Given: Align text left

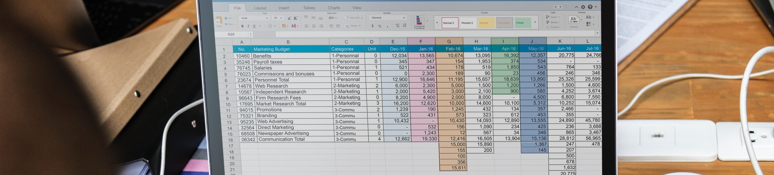Looking at the screenshot, I should pyautogui.click(x=307, y=26).
